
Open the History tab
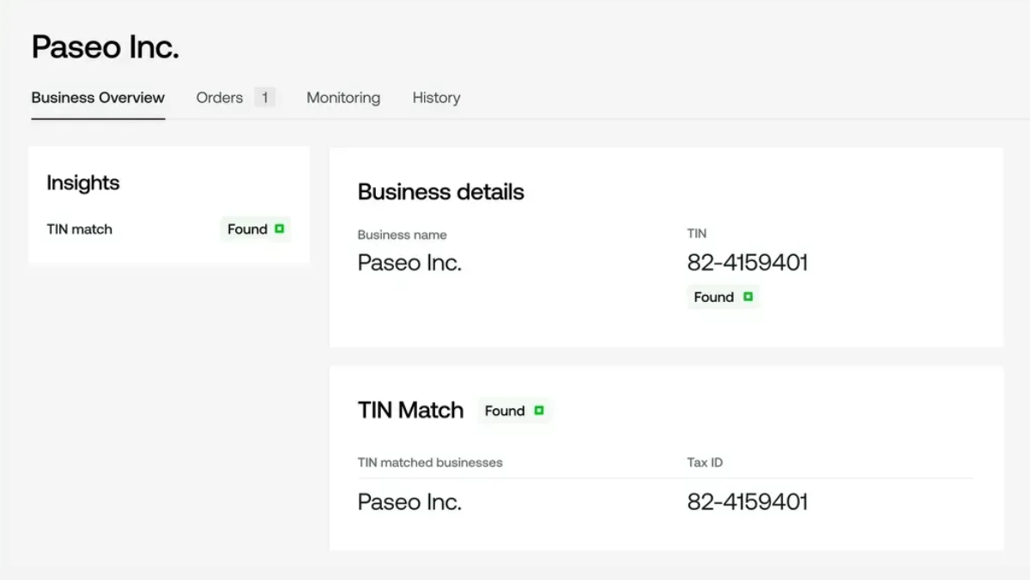(x=436, y=98)
